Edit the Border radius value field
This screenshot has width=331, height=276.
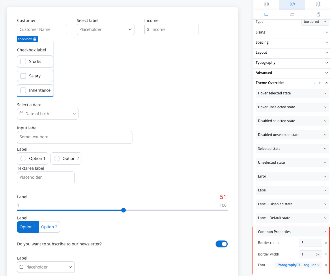310,243
